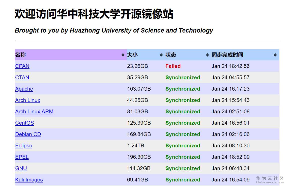Select the Jan 24 16:56:01 timestamp
The height and width of the screenshot is (186, 287).
pyautogui.click(x=231, y=123)
